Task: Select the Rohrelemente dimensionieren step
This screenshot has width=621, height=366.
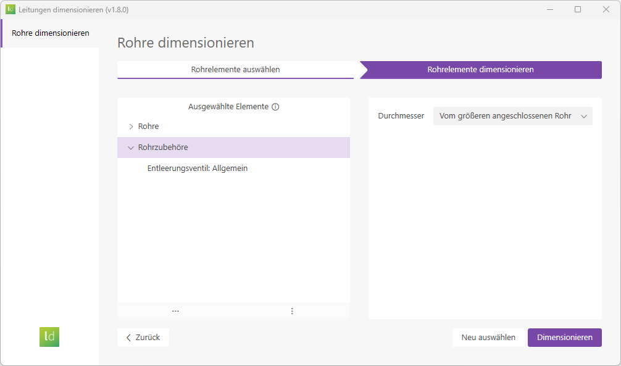Action: point(483,70)
